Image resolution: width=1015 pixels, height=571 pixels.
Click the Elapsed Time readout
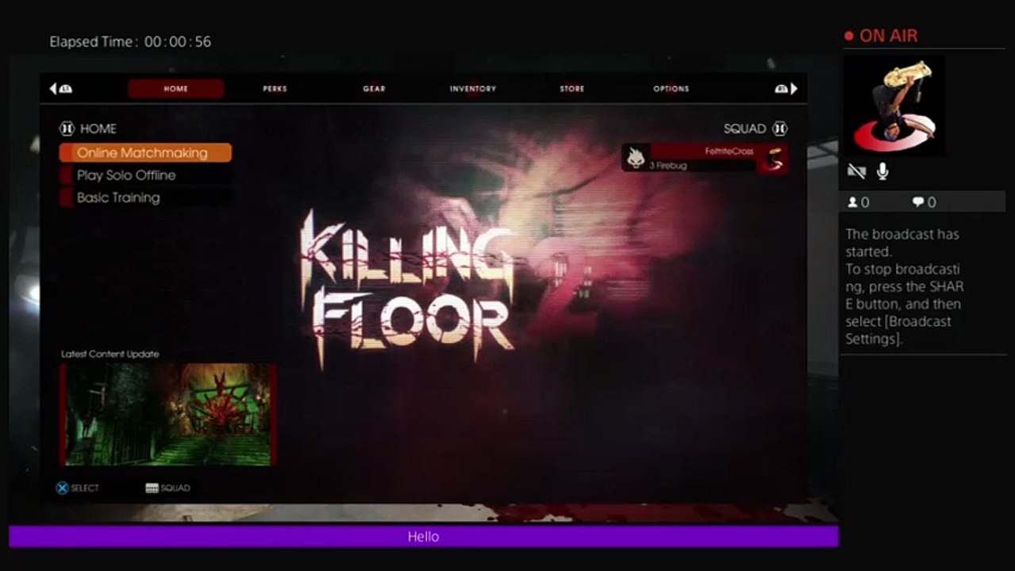tap(130, 42)
